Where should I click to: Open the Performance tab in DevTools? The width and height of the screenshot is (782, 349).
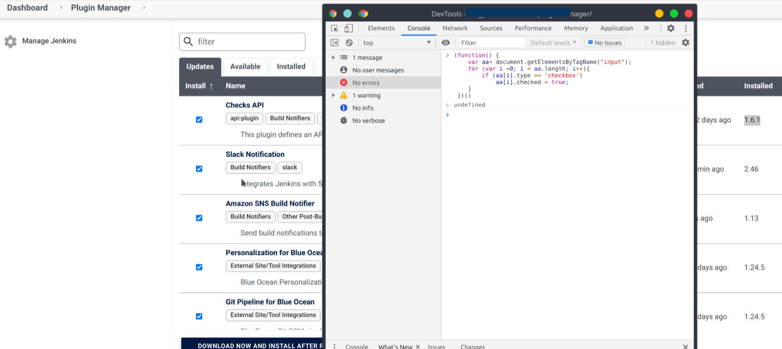point(533,28)
